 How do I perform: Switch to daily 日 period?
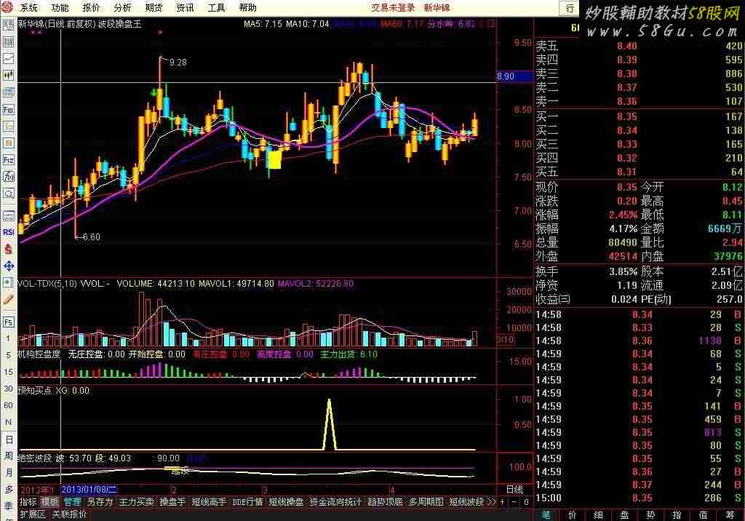(9, 440)
